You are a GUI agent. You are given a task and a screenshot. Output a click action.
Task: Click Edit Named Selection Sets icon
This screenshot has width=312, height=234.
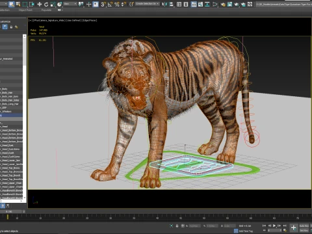coord(131,4)
